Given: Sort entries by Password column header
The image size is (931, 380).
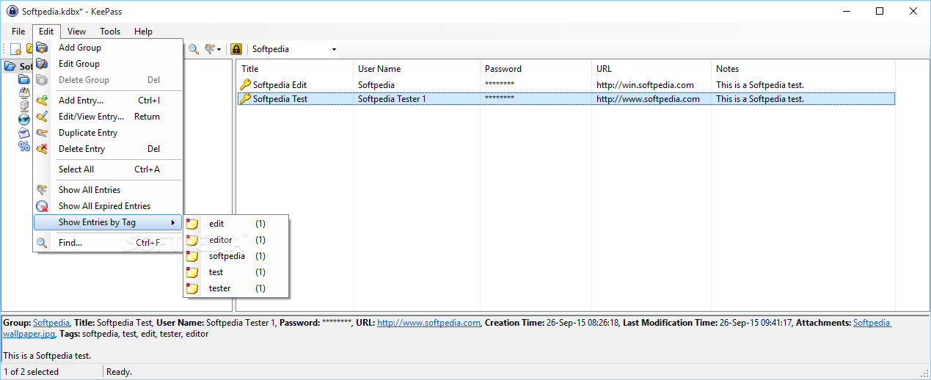Looking at the screenshot, I should pos(536,68).
